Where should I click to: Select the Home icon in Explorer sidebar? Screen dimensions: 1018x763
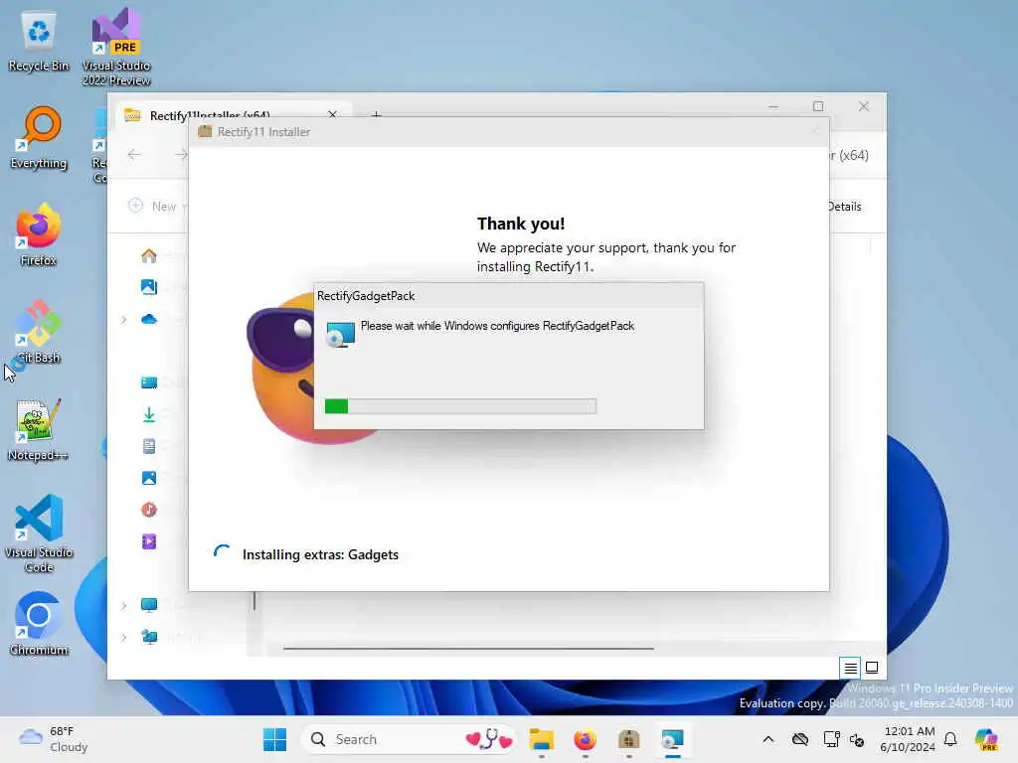tap(149, 255)
